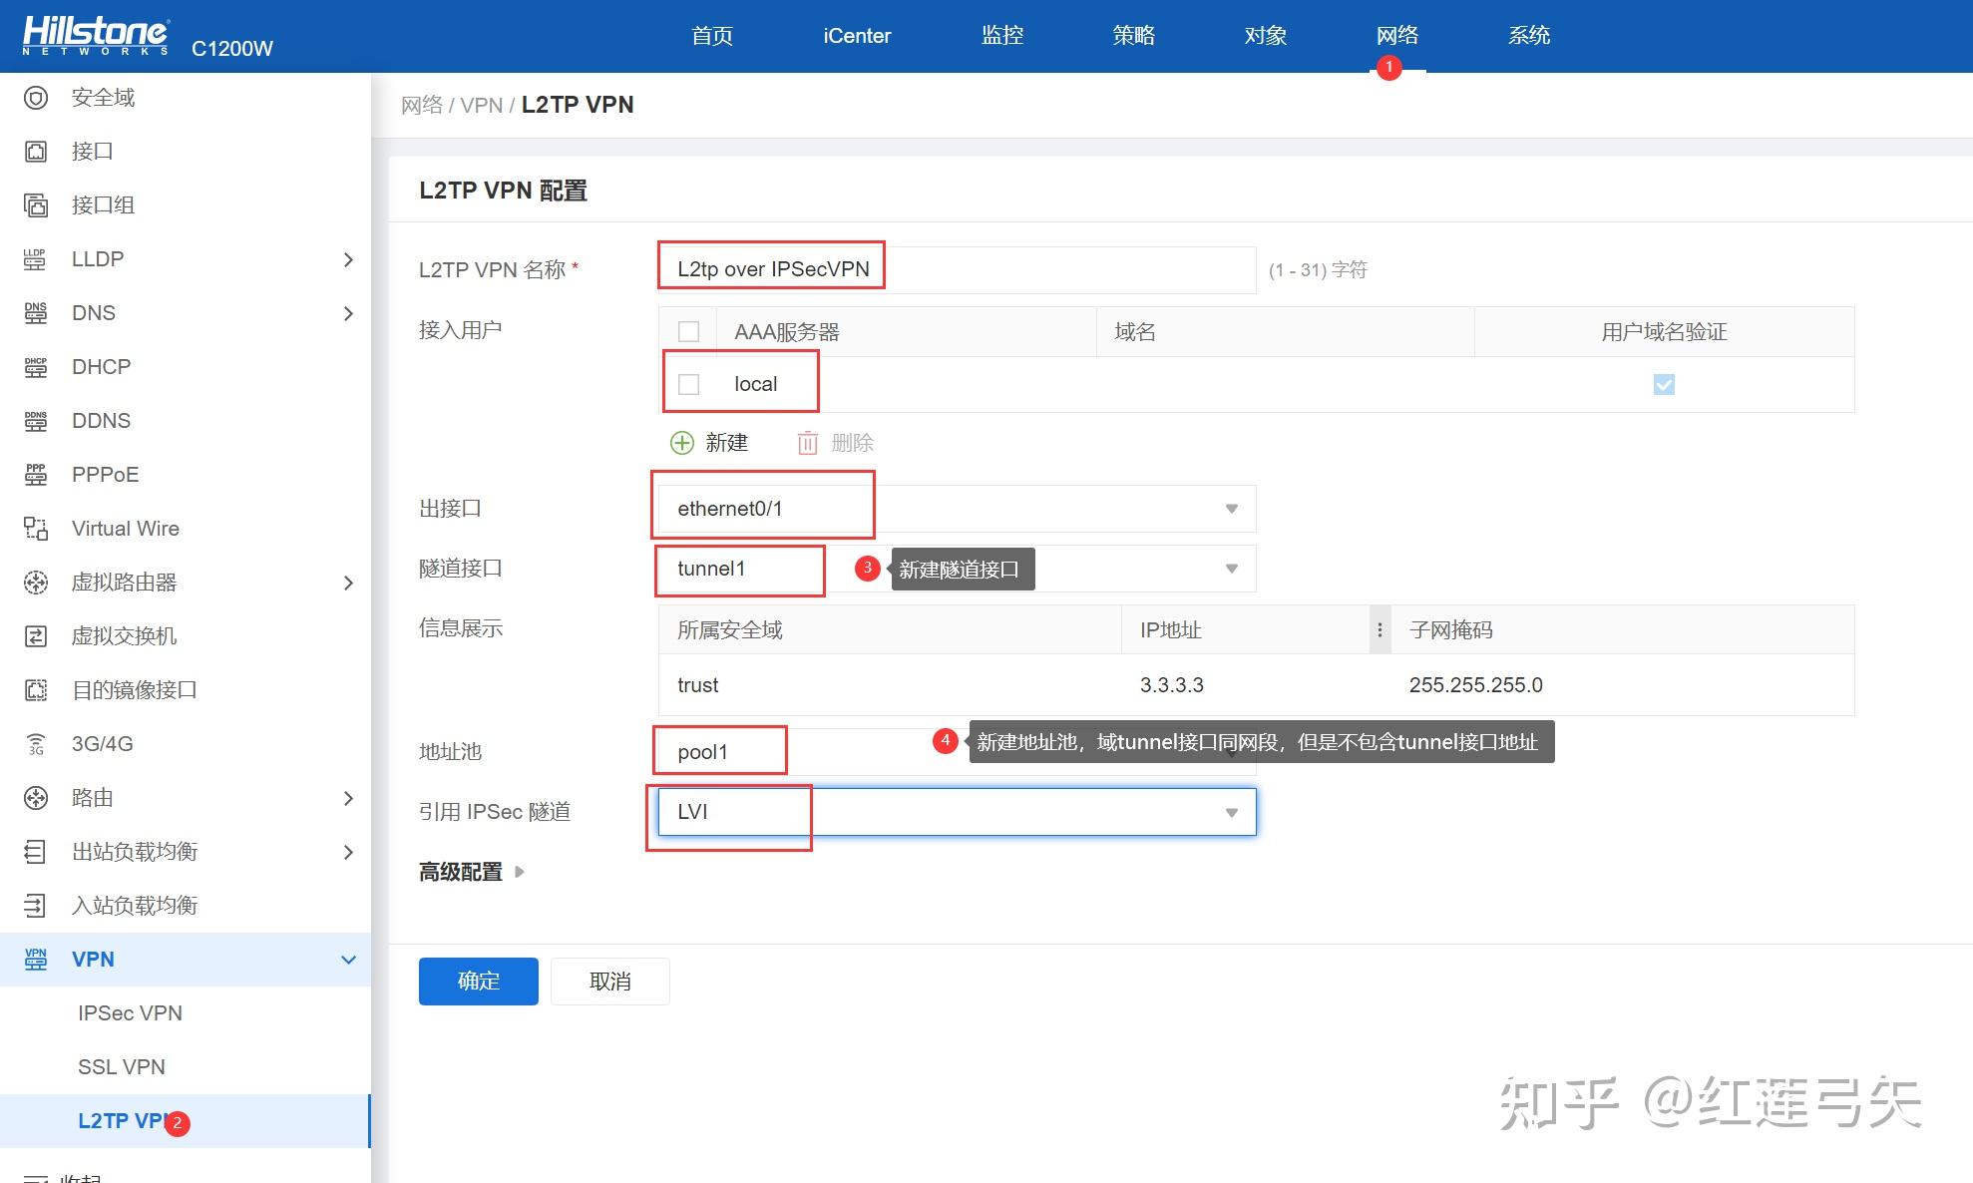Image resolution: width=1973 pixels, height=1183 pixels.
Task: Click the trash 删除 icon
Action: pyautogui.click(x=808, y=443)
